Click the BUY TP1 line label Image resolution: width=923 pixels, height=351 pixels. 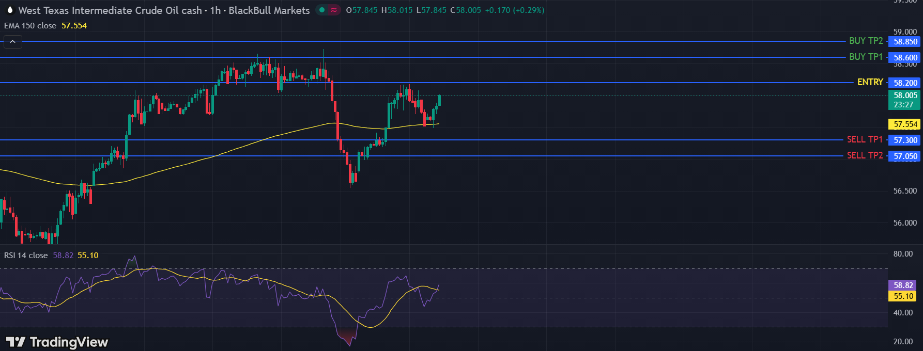click(866, 57)
